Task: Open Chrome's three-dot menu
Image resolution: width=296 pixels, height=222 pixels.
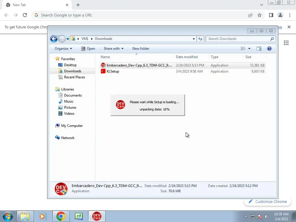Action: click(x=290, y=15)
